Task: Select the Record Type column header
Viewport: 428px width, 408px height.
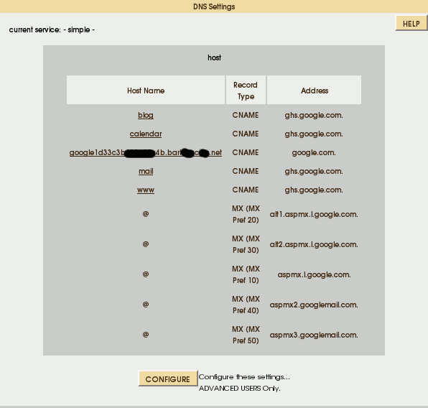Action: click(x=246, y=90)
